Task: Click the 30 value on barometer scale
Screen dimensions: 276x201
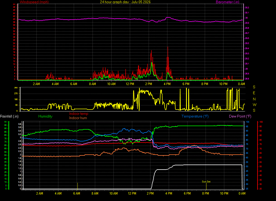Action: pos(246,18)
